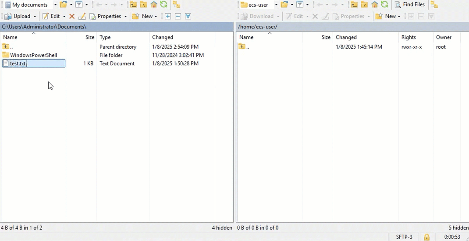
Task: Click the session lock icon in status bar
Action: coord(427,237)
